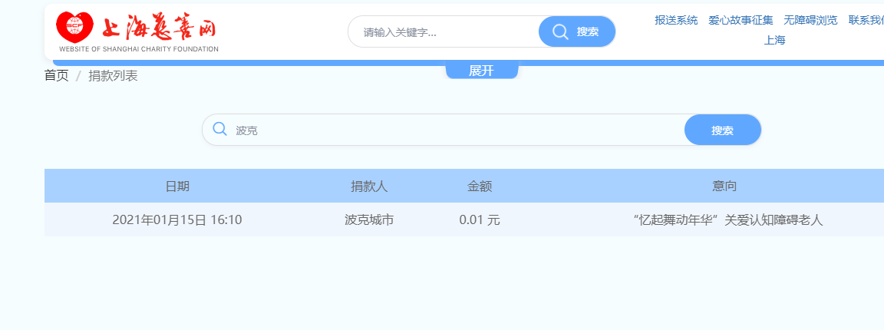
Task: Expand the header with the 展开 tab
Action: coord(481,71)
